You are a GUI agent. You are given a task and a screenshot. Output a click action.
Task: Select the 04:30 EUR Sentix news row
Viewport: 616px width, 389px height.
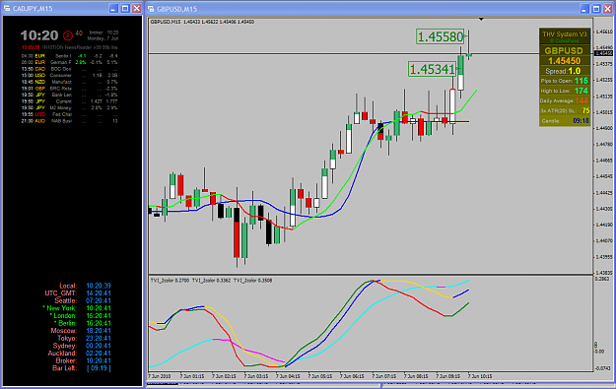pos(70,56)
